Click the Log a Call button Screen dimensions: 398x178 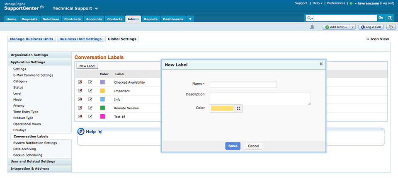tap(371, 27)
